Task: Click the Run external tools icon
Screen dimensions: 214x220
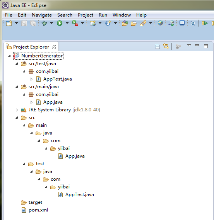Action: pos(75,23)
